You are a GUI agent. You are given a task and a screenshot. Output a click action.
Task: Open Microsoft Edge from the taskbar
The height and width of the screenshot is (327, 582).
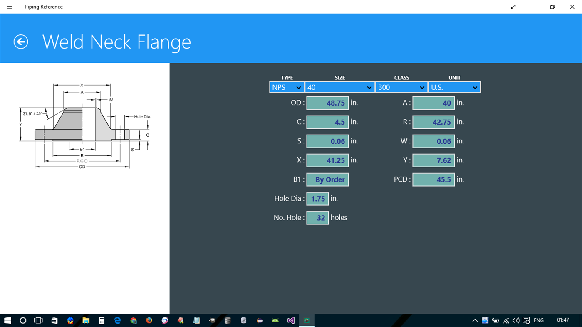(117, 320)
